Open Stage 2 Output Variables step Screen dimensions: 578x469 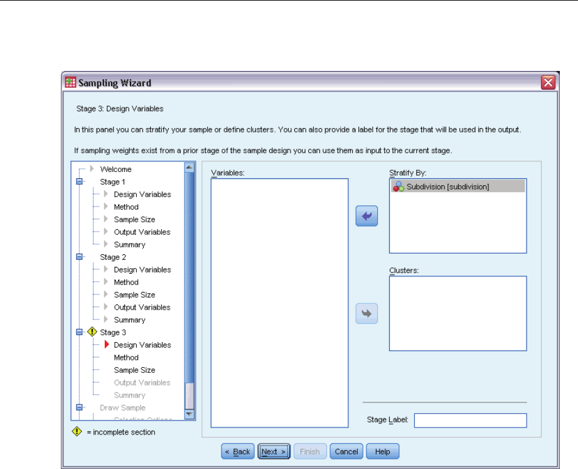[x=142, y=307]
